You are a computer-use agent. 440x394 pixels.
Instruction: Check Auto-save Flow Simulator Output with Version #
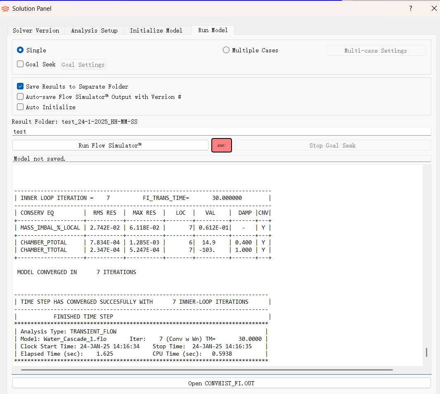(x=20, y=96)
